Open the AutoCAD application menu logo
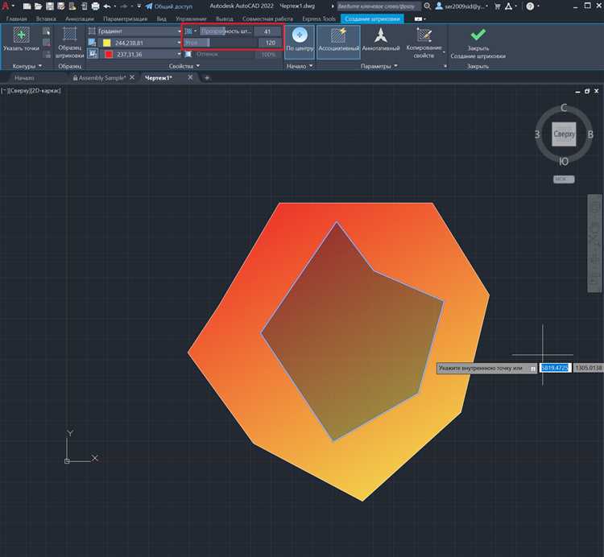The image size is (604, 557). (x=6, y=6)
